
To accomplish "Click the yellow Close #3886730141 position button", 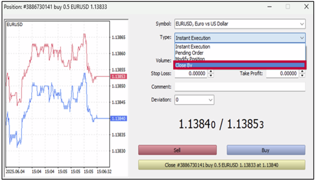I will 221,165.
